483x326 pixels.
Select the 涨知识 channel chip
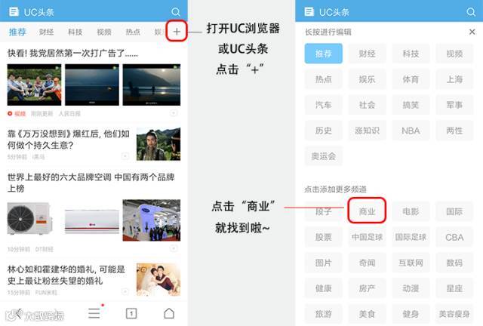tap(368, 131)
